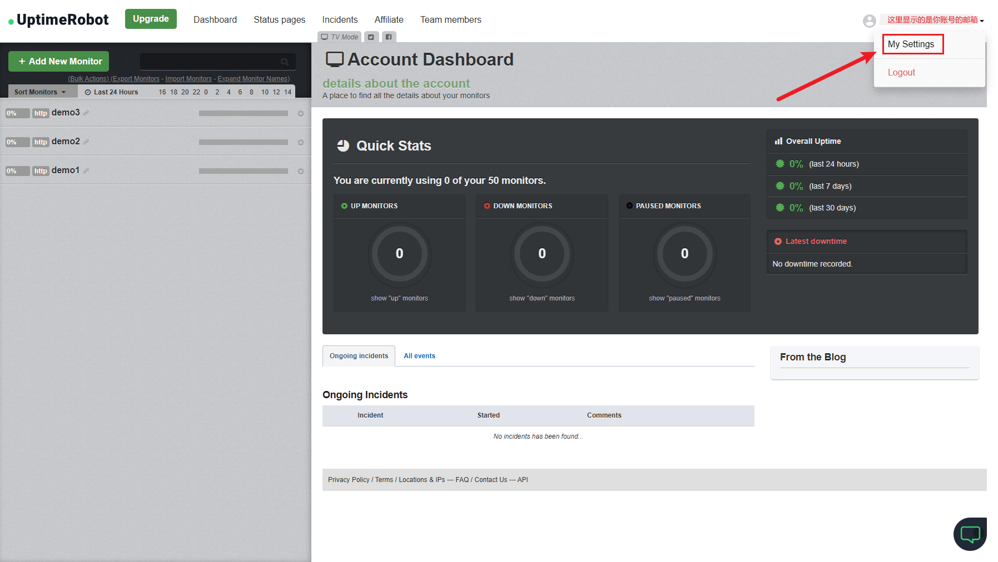The image size is (998, 562).
Task: Click the search magnifier icon
Action: [x=285, y=62]
